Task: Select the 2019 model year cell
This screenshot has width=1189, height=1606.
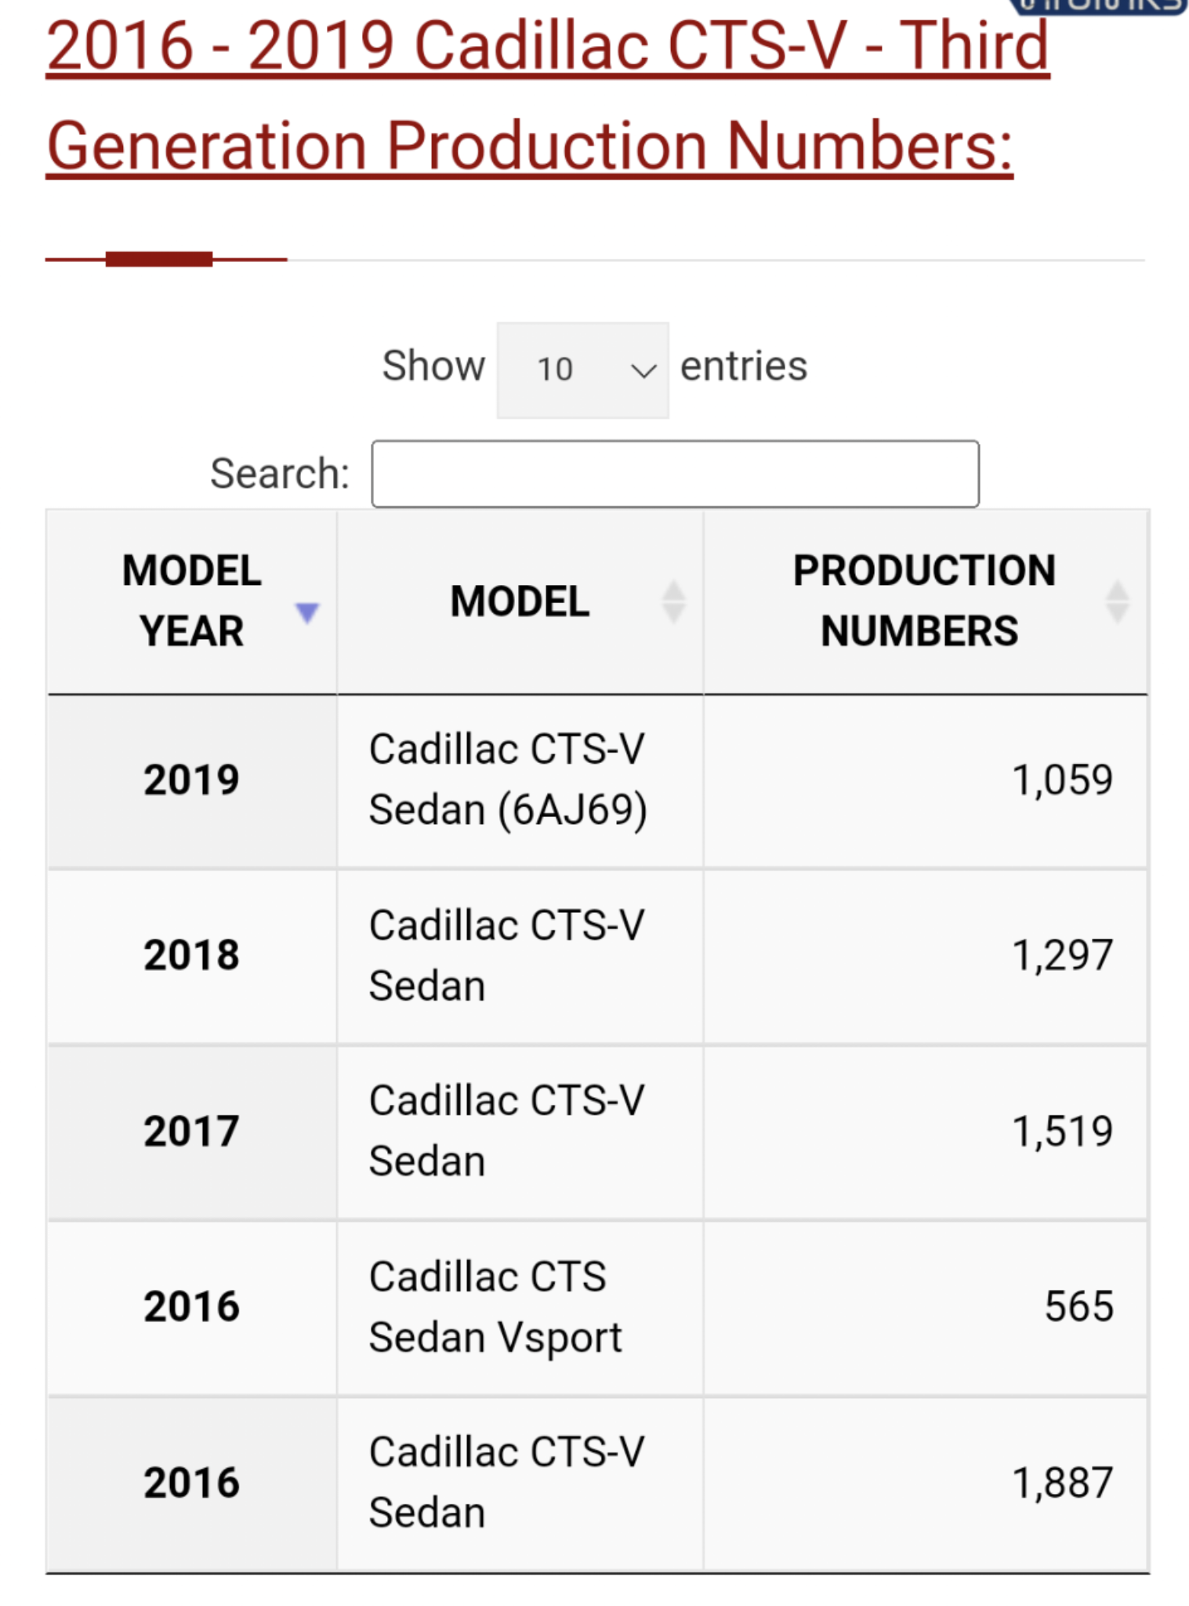Action: click(192, 781)
